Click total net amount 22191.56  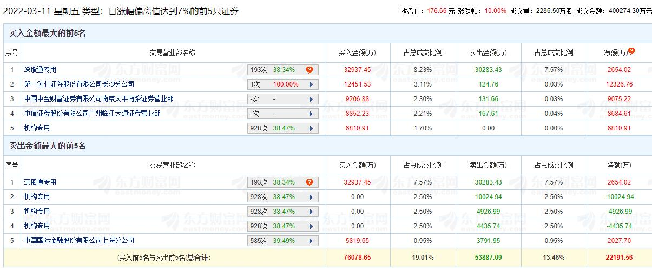pos(620,258)
